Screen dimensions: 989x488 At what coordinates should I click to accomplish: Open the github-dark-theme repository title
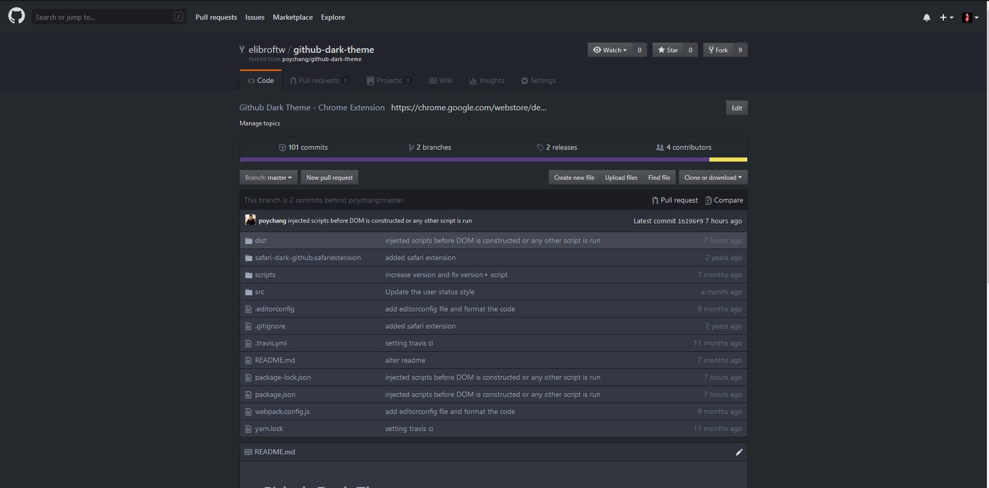[x=333, y=50]
